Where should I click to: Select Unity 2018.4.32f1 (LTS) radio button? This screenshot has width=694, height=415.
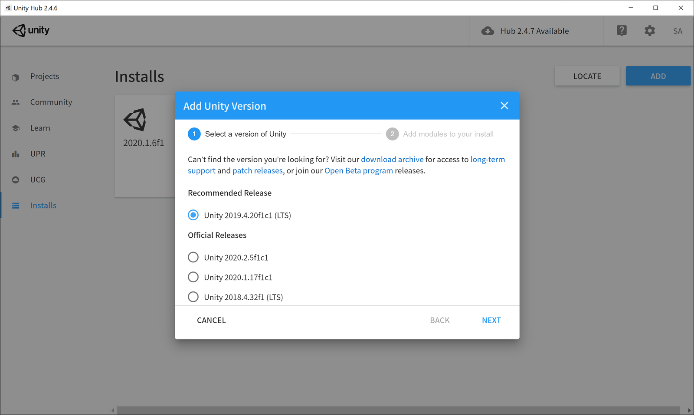[193, 297]
